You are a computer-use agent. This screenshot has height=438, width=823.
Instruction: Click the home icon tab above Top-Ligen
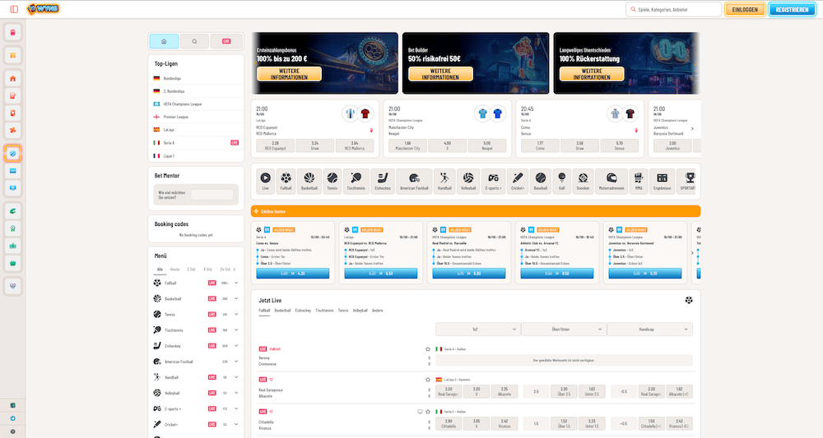(164, 41)
